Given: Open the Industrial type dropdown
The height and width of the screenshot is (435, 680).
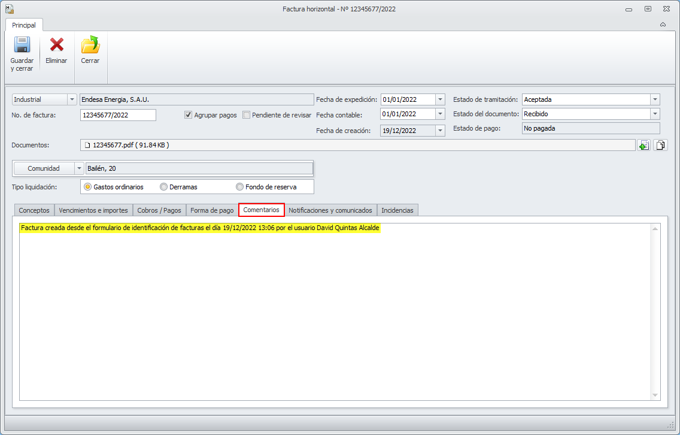Looking at the screenshot, I should click(72, 99).
